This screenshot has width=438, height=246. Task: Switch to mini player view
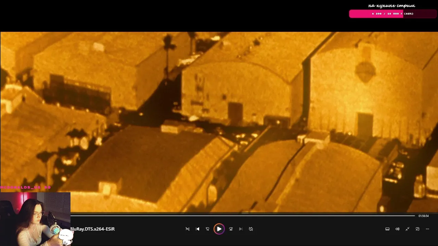(417, 229)
